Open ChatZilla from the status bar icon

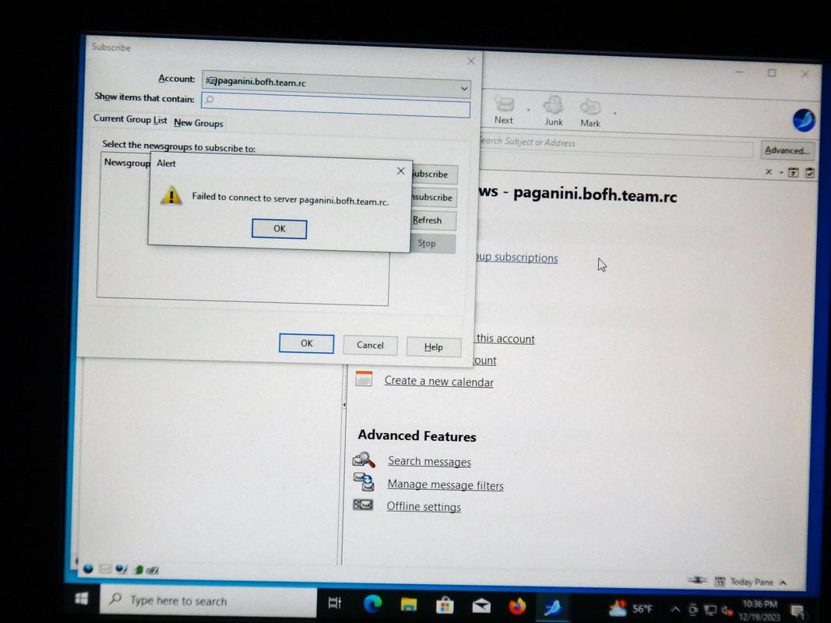pos(153,571)
